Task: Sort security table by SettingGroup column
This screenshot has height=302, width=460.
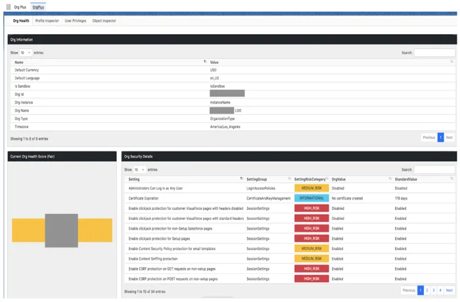Action: pos(269,179)
